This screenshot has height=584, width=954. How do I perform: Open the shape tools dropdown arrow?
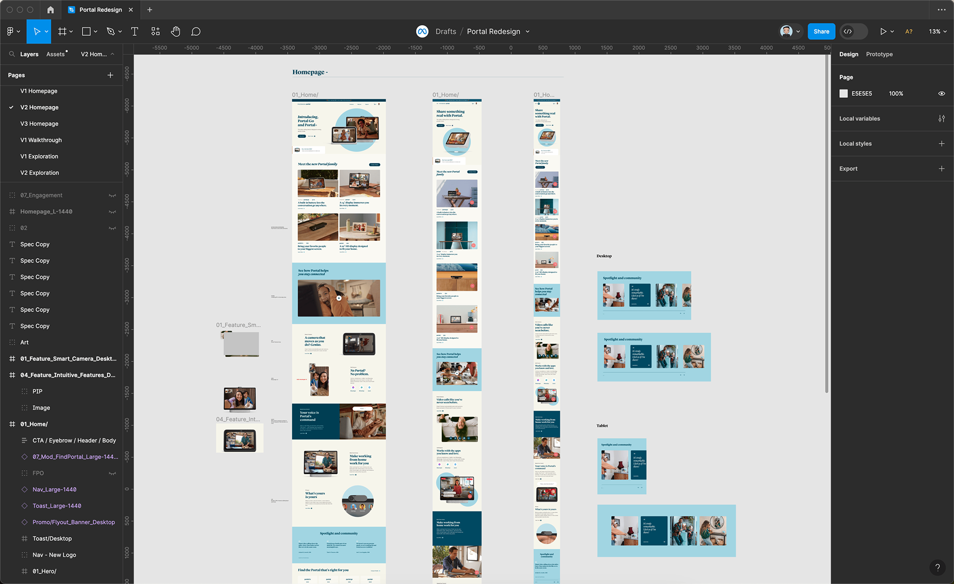tap(95, 31)
